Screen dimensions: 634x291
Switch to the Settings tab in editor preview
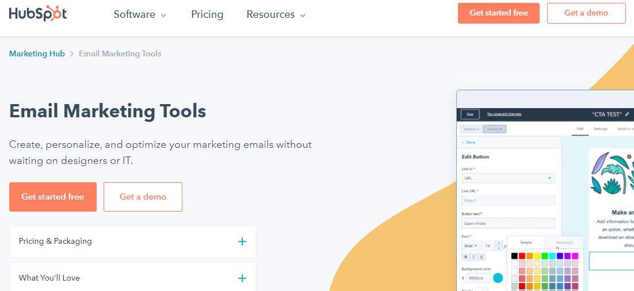(x=601, y=129)
